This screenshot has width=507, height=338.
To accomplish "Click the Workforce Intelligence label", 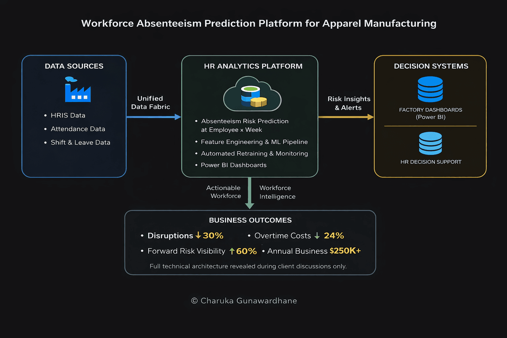I will pyautogui.click(x=277, y=192).
